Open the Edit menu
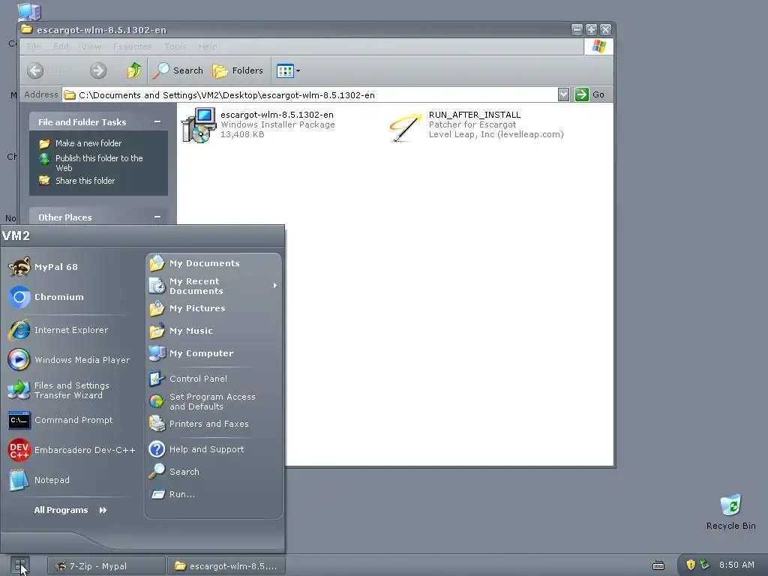This screenshot has width=768, height=576. coord(61,46)
